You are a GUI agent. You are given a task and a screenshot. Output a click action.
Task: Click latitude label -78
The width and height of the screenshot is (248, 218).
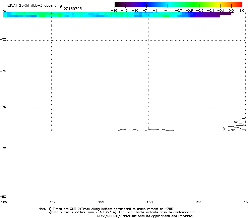[x=3, y=148]
